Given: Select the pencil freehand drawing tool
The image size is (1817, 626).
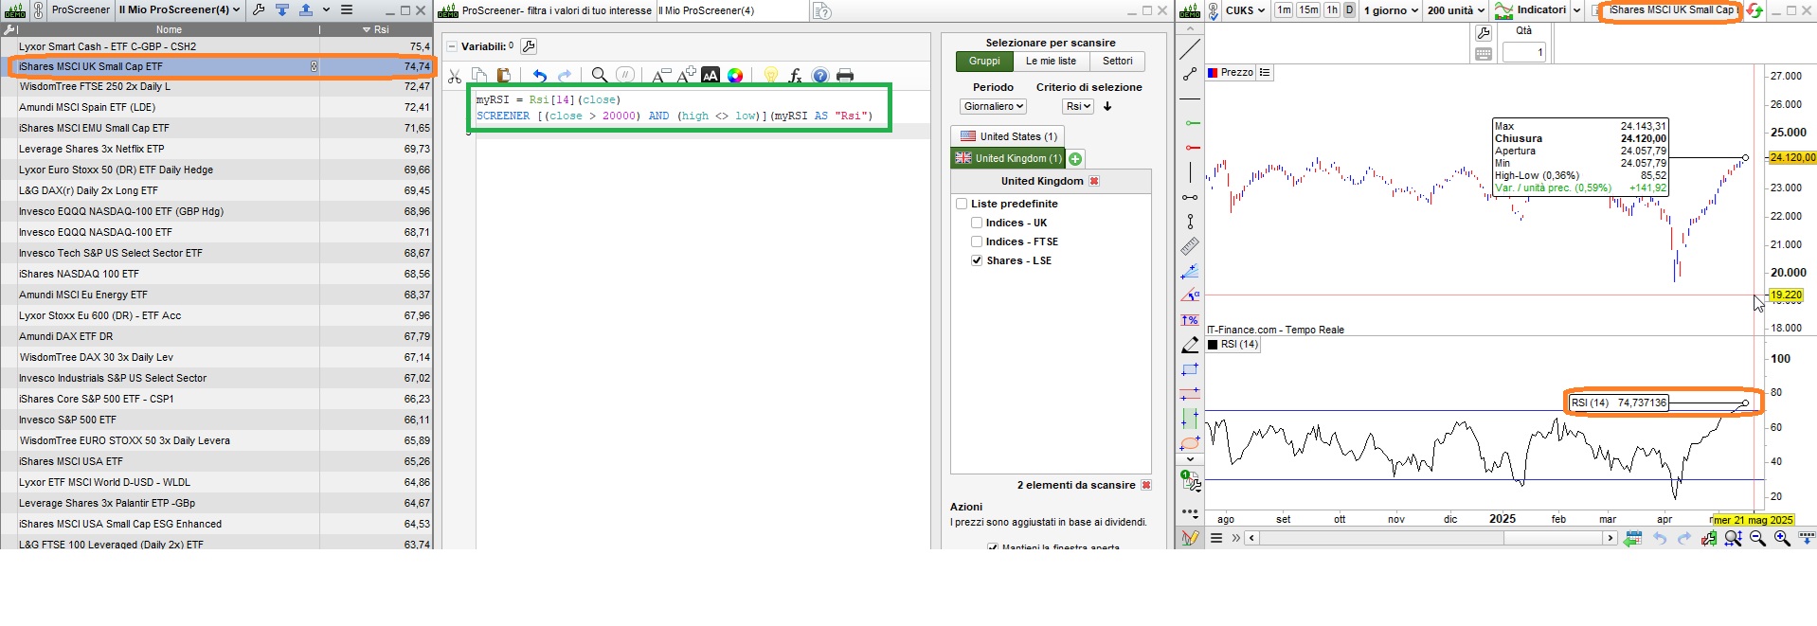Looking at the screenshot, I should [x=1190, y=345].
